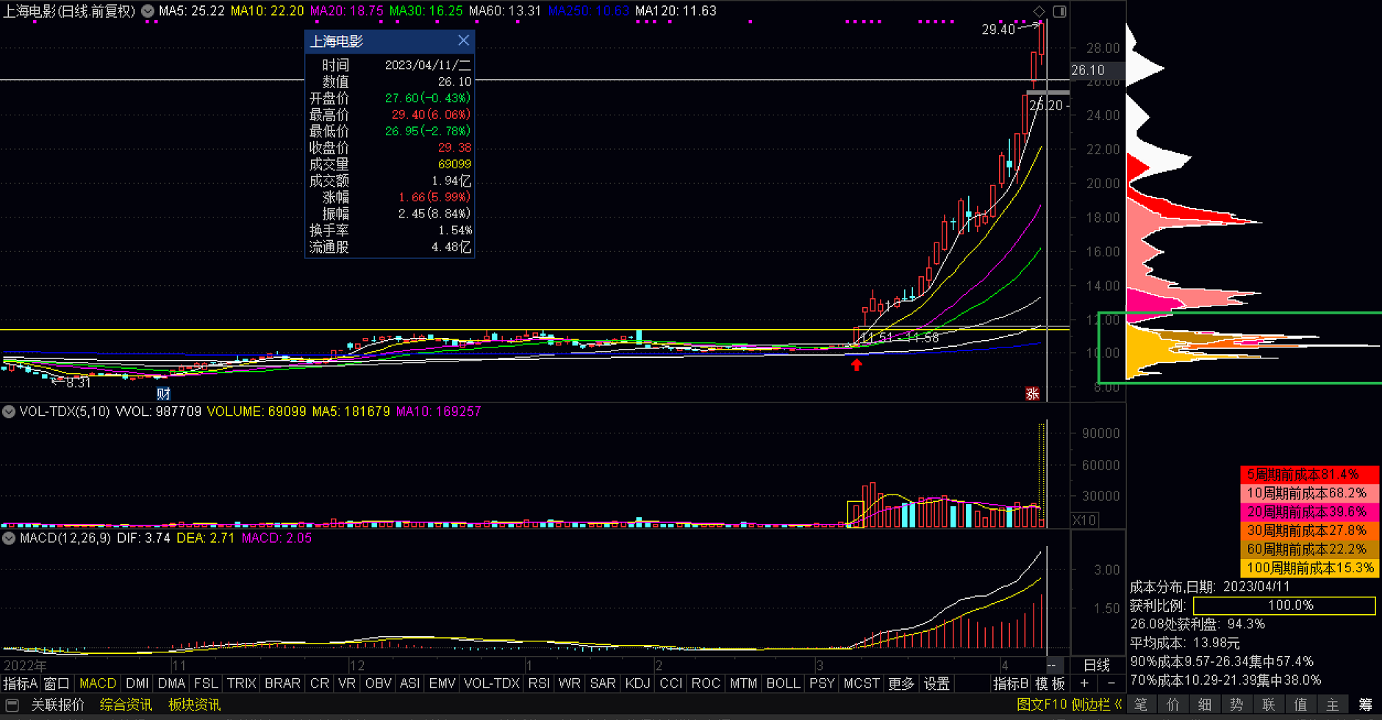1382x720 pixels.
Task: Open the 指标B indicator group
Action: pyautogui.click(x=1011, y=683)
